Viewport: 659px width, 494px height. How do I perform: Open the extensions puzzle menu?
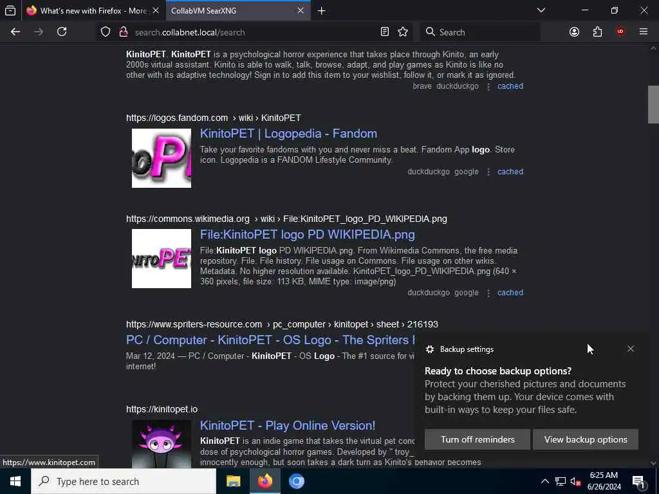(x=597, y=32)
